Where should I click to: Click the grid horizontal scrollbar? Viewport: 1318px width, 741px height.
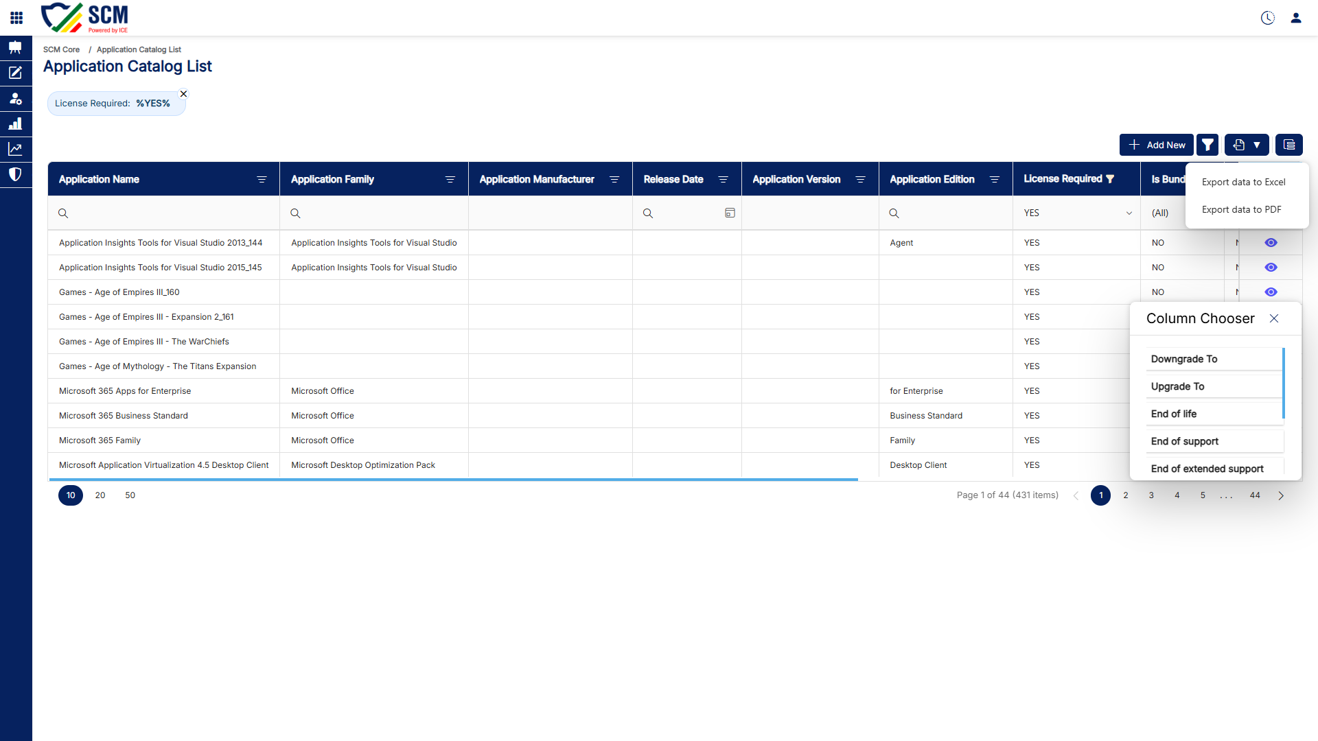[453, 480]
